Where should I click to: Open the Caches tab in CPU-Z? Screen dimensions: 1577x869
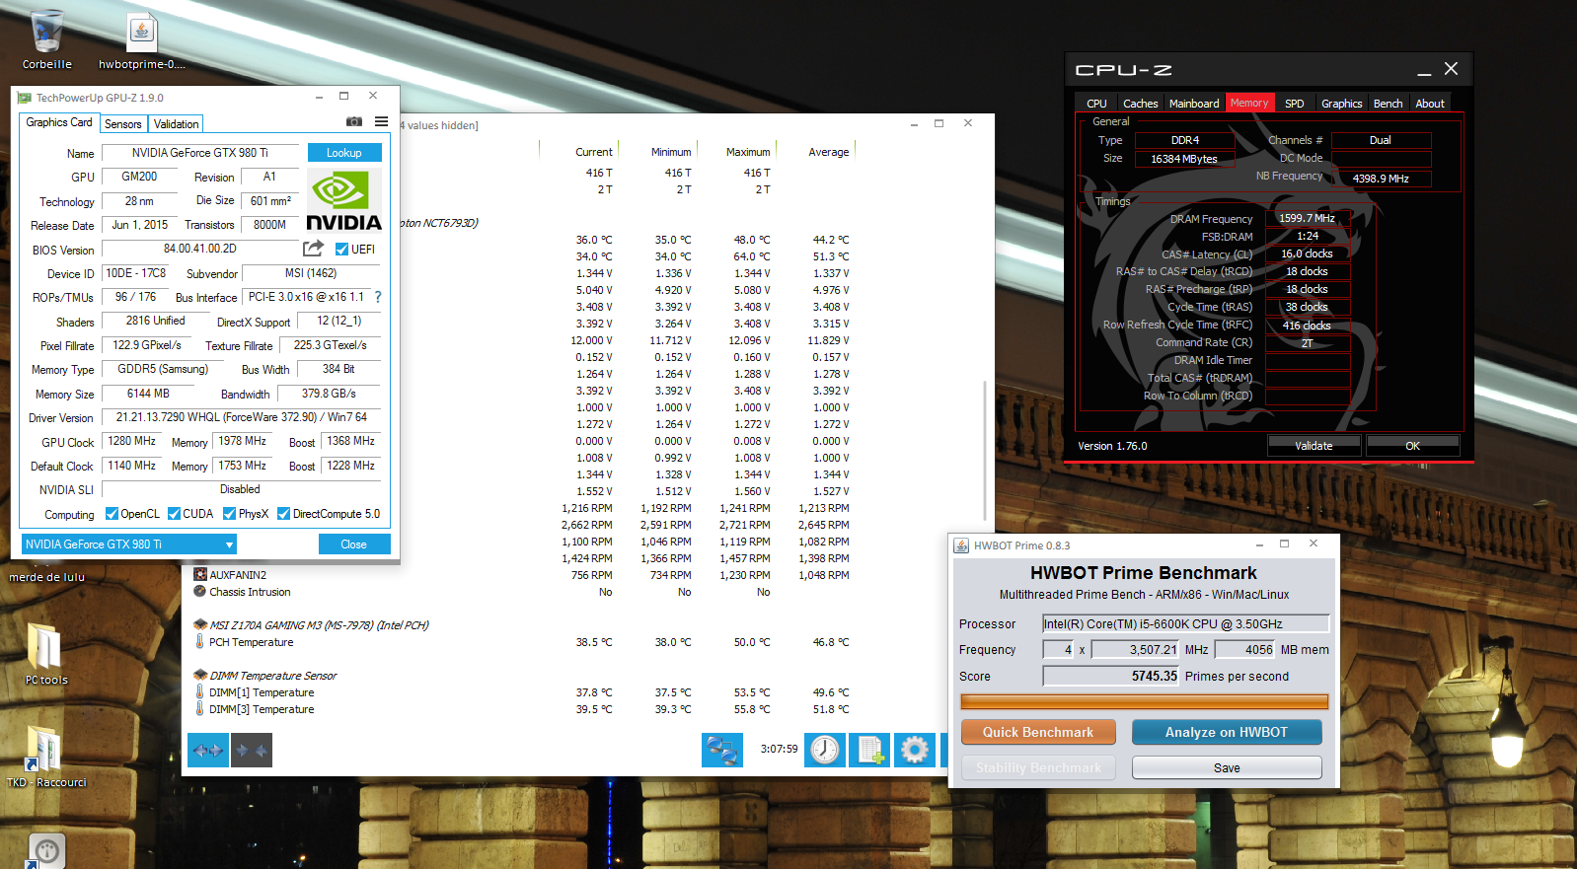tap(1140, 104)
